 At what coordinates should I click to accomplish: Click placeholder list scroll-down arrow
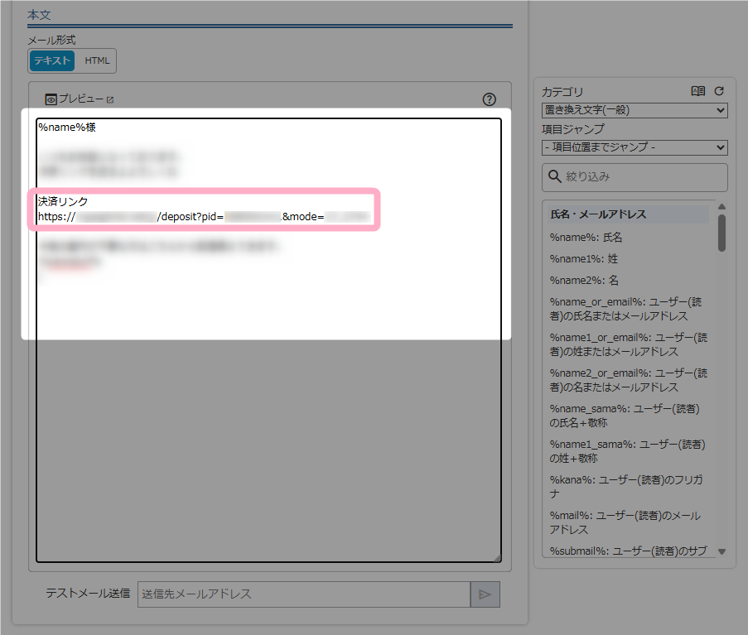pos(721,551)
